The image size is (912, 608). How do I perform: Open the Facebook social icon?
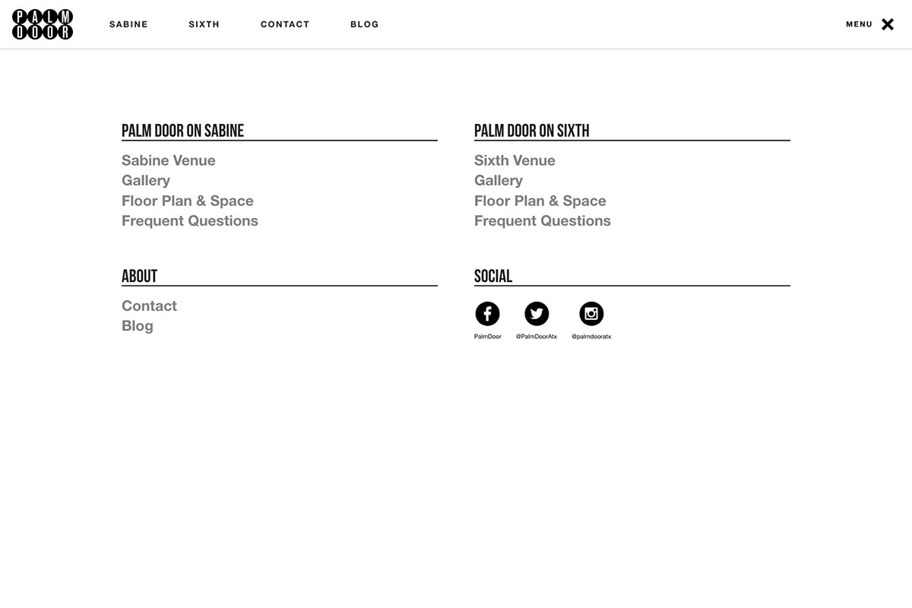pos(487,314)
